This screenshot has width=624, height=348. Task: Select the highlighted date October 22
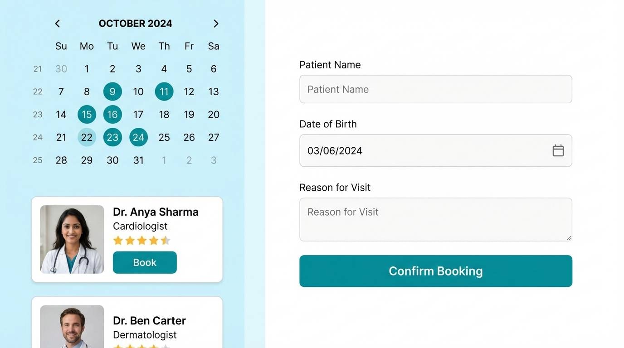87,137
